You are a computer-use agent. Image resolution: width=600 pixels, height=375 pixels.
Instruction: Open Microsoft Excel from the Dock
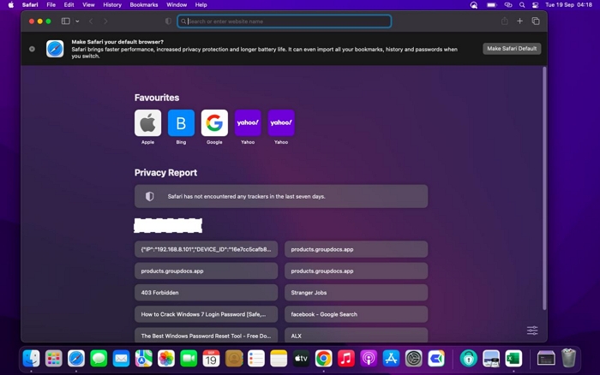[513, 359]
